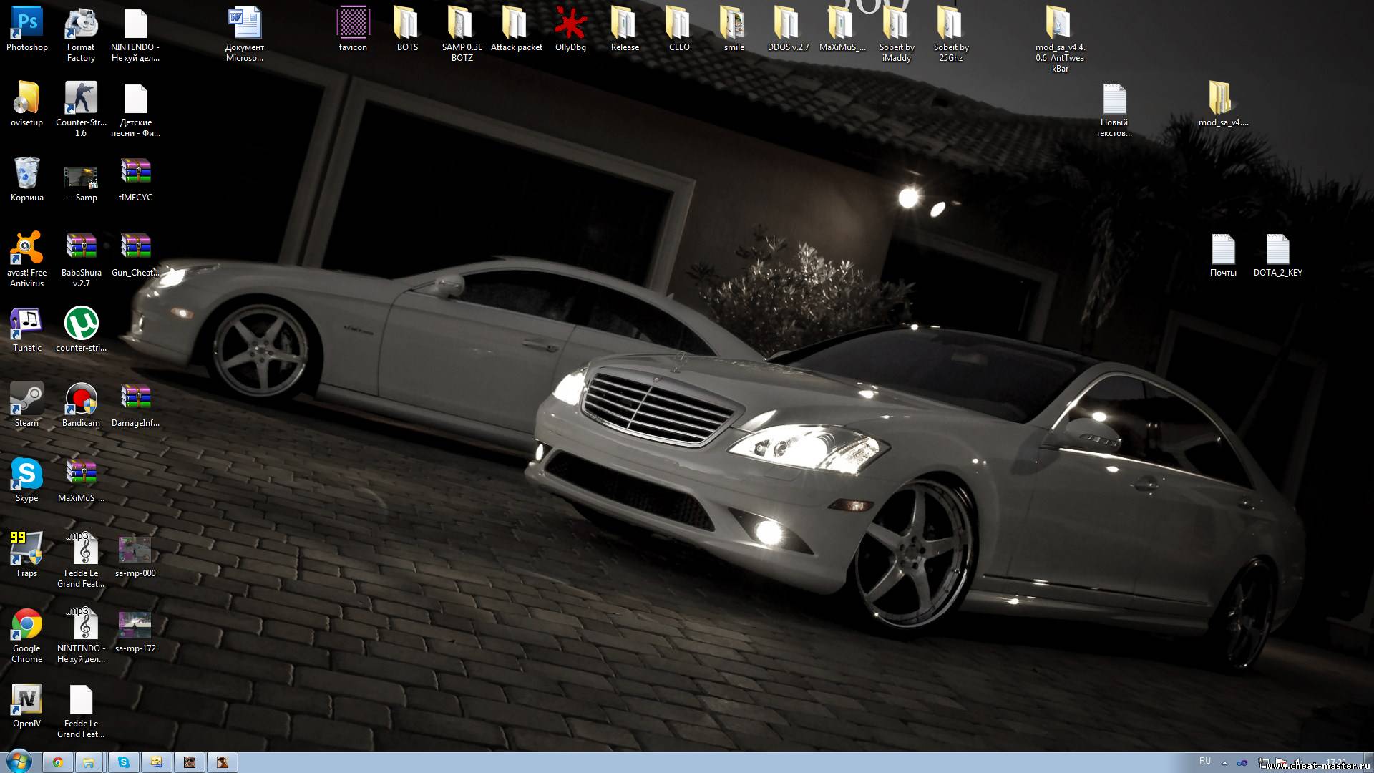Click the RU language indicator

coord(1205,761)
